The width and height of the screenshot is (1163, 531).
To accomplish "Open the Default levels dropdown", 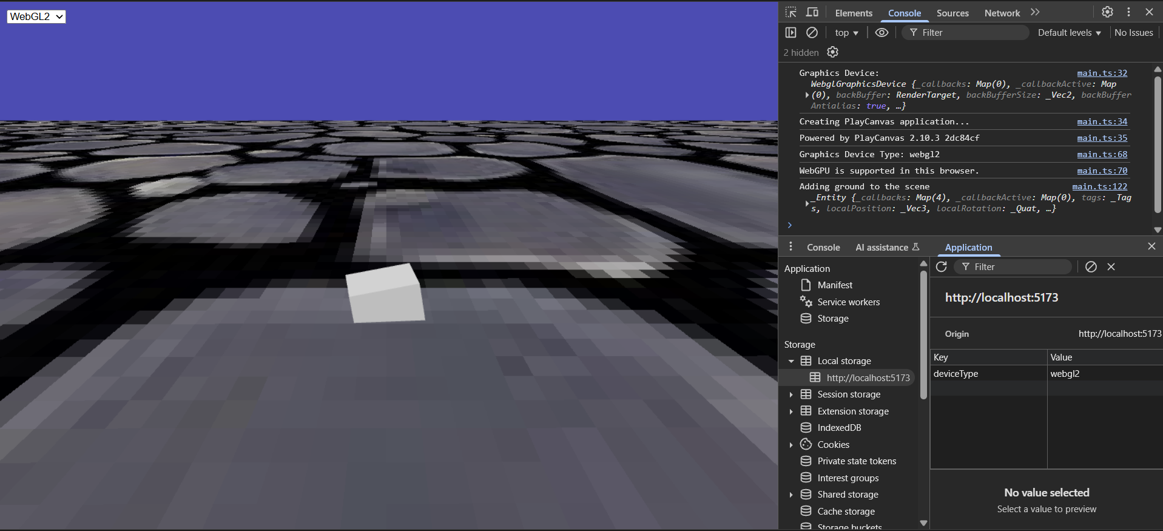I will click(x=1069, y=33).
